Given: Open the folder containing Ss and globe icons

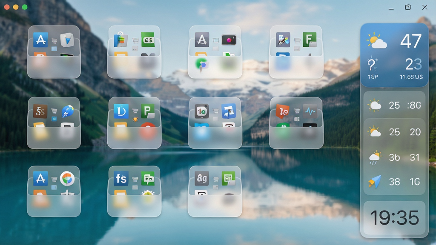Looking at the screenshot, I should point(54,123).
